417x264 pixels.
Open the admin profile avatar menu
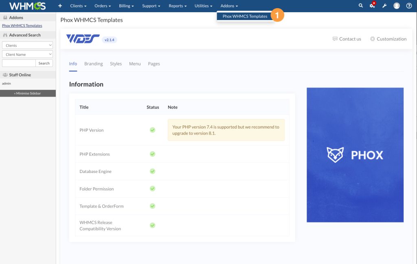click(396, 6)
